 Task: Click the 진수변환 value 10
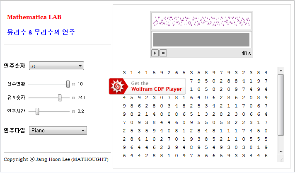[x=80, y=84]
